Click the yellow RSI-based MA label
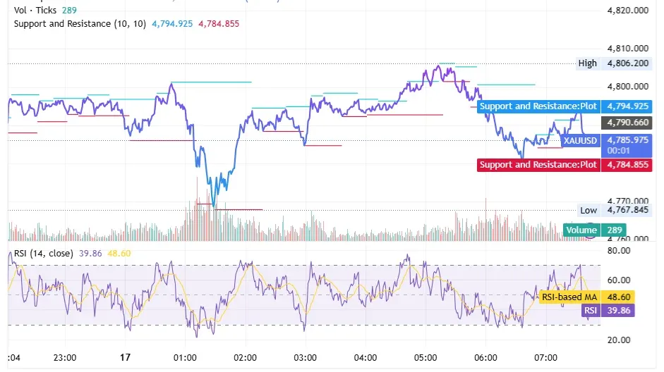This screenshot has width=664, height=372. point(569,297)
